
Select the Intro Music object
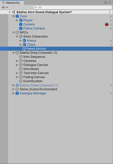31,69
